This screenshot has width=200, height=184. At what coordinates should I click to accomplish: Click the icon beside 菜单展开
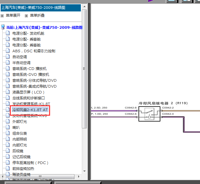coord(2,16)
